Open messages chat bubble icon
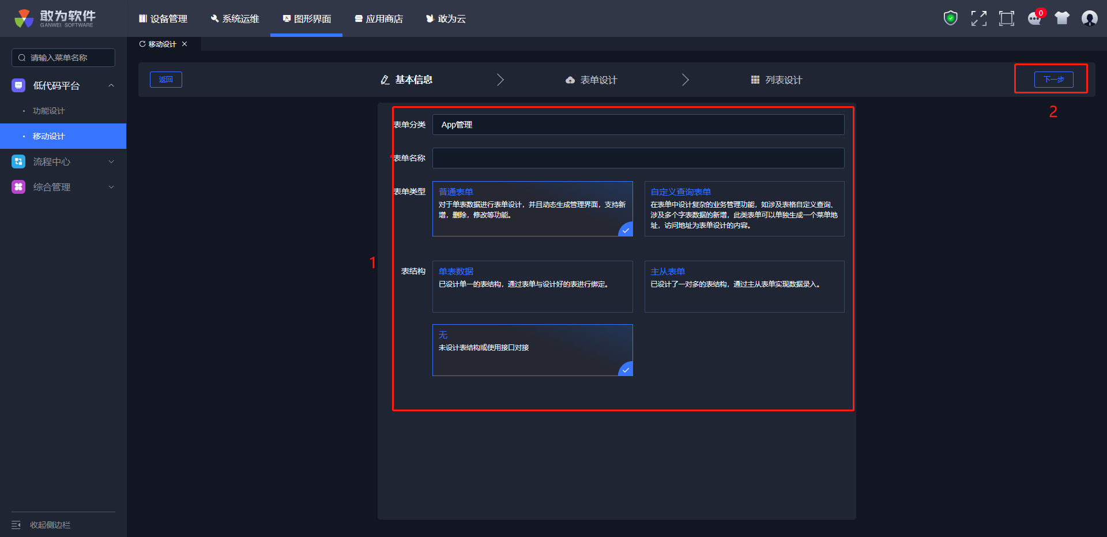The height and width of the screenshot is (537, 1107). pyautogui.click(x=1034, y=19)
